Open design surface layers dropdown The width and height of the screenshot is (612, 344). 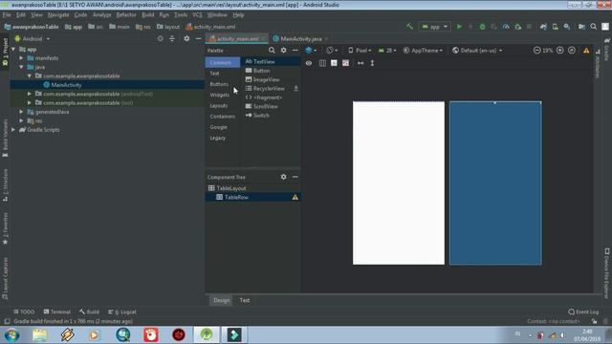pyautogui.click(x=311, y=51)
